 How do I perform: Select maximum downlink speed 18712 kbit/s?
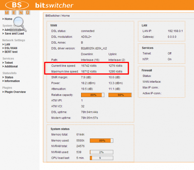point(89,71)
